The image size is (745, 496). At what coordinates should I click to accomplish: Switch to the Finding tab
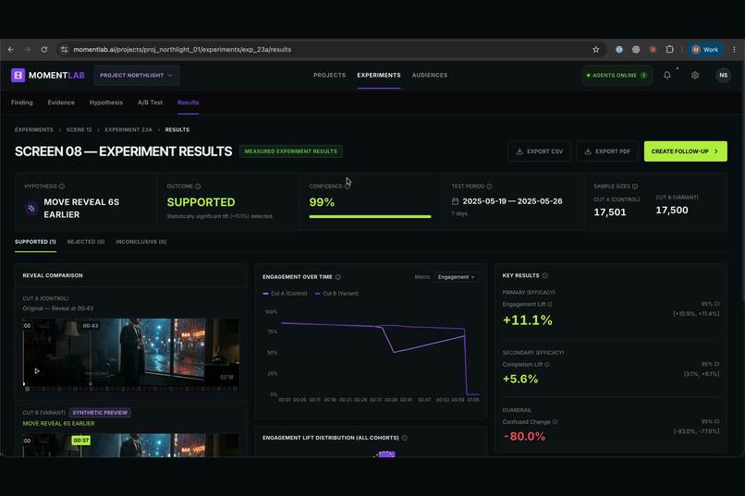point(22,103)
